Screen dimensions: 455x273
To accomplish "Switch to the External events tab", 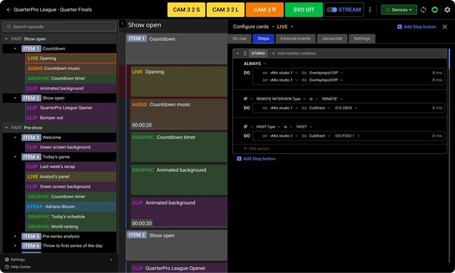I will point(295,39).
